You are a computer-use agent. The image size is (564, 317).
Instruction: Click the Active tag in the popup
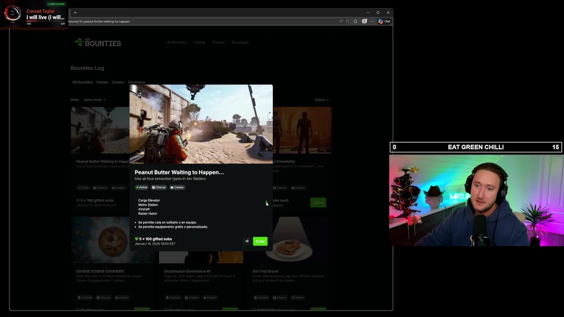click(x=142, y=187)
